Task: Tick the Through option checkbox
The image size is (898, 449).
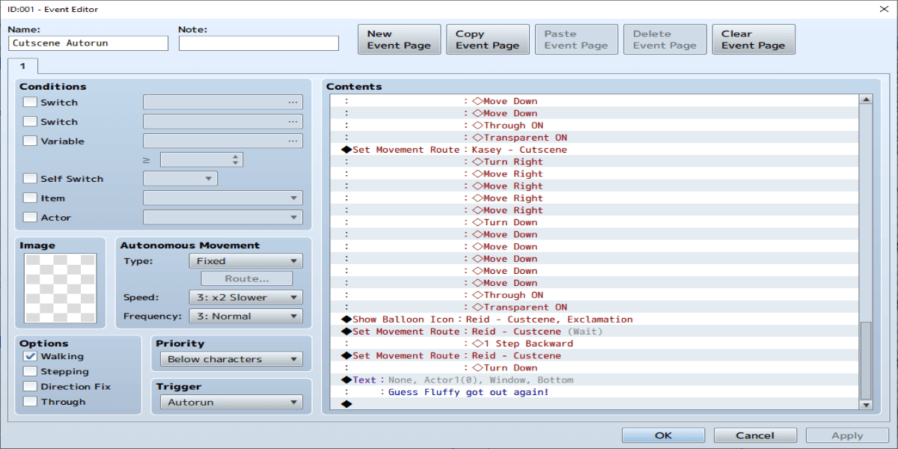Action: tap(30, 402)
